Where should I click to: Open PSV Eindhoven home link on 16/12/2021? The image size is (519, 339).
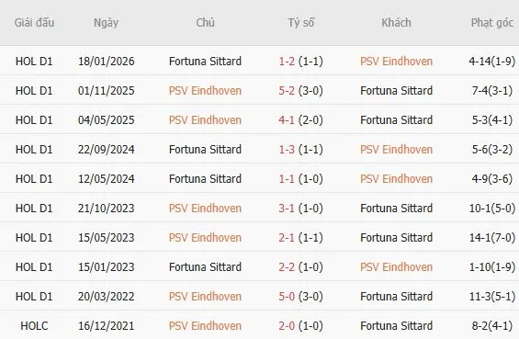[x=205, y=326]
